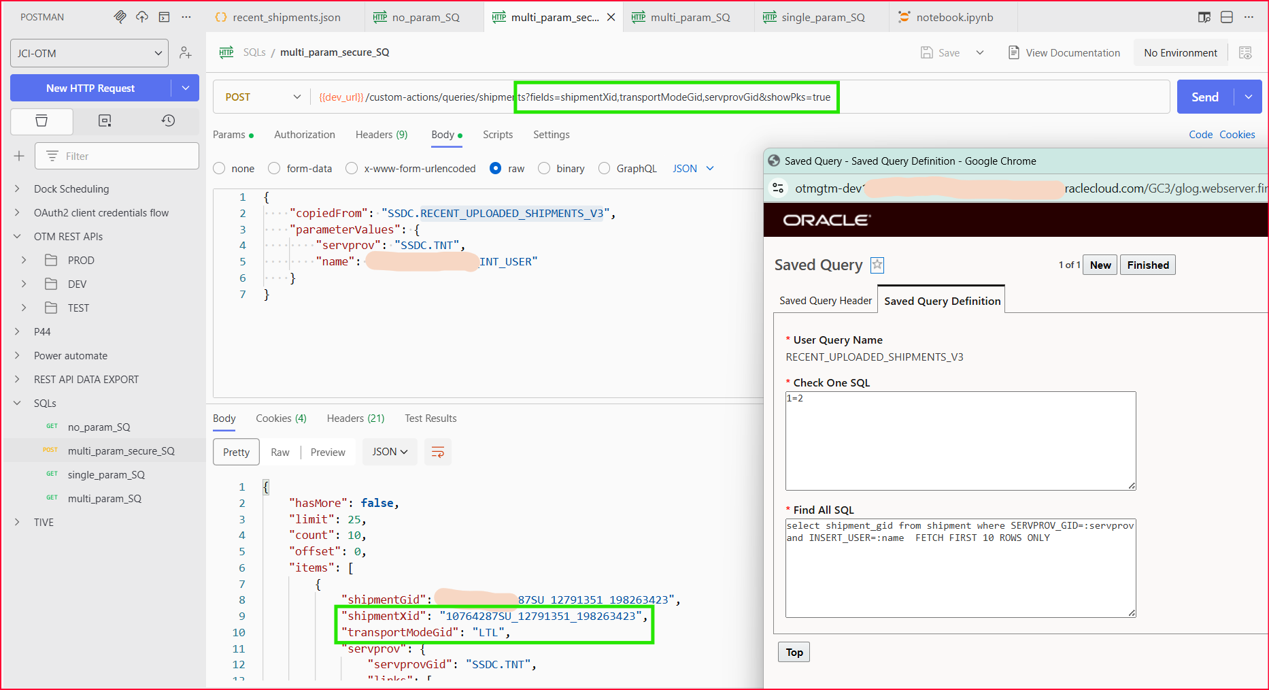The width and height of the screenshot is (1269, 690).
Task: Select the binary body radio option
Action: (x=544, y=168)
